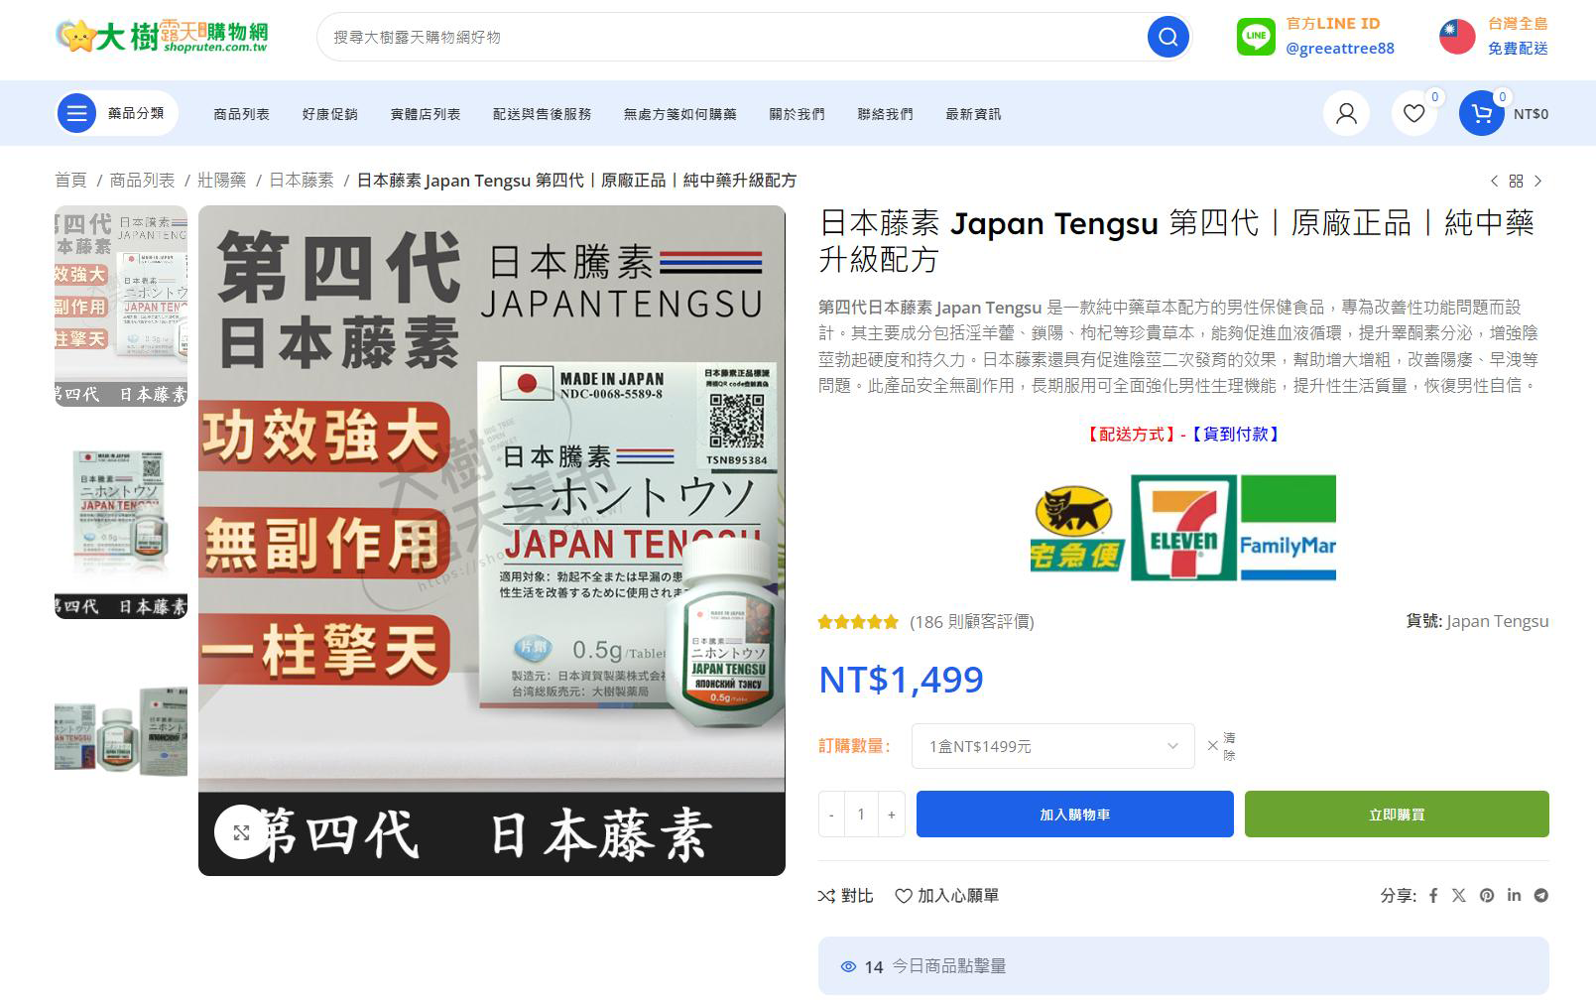
Task: Click the 7-Eleven logo
Action: (1183, 527)
